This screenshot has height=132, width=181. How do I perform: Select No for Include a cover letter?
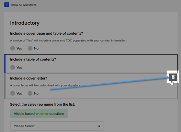pyautogui.click(x=30, y=93)
